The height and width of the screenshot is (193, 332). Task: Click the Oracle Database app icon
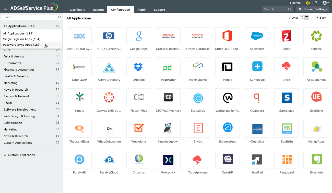198,36
